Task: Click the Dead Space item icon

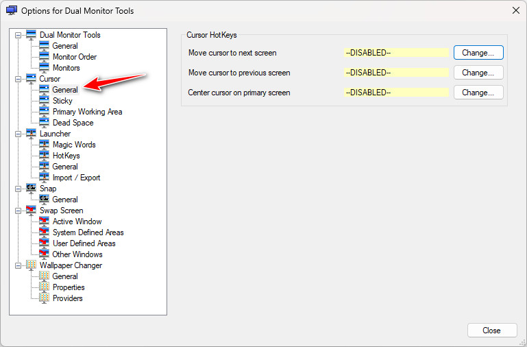Action: pos(44,123)
